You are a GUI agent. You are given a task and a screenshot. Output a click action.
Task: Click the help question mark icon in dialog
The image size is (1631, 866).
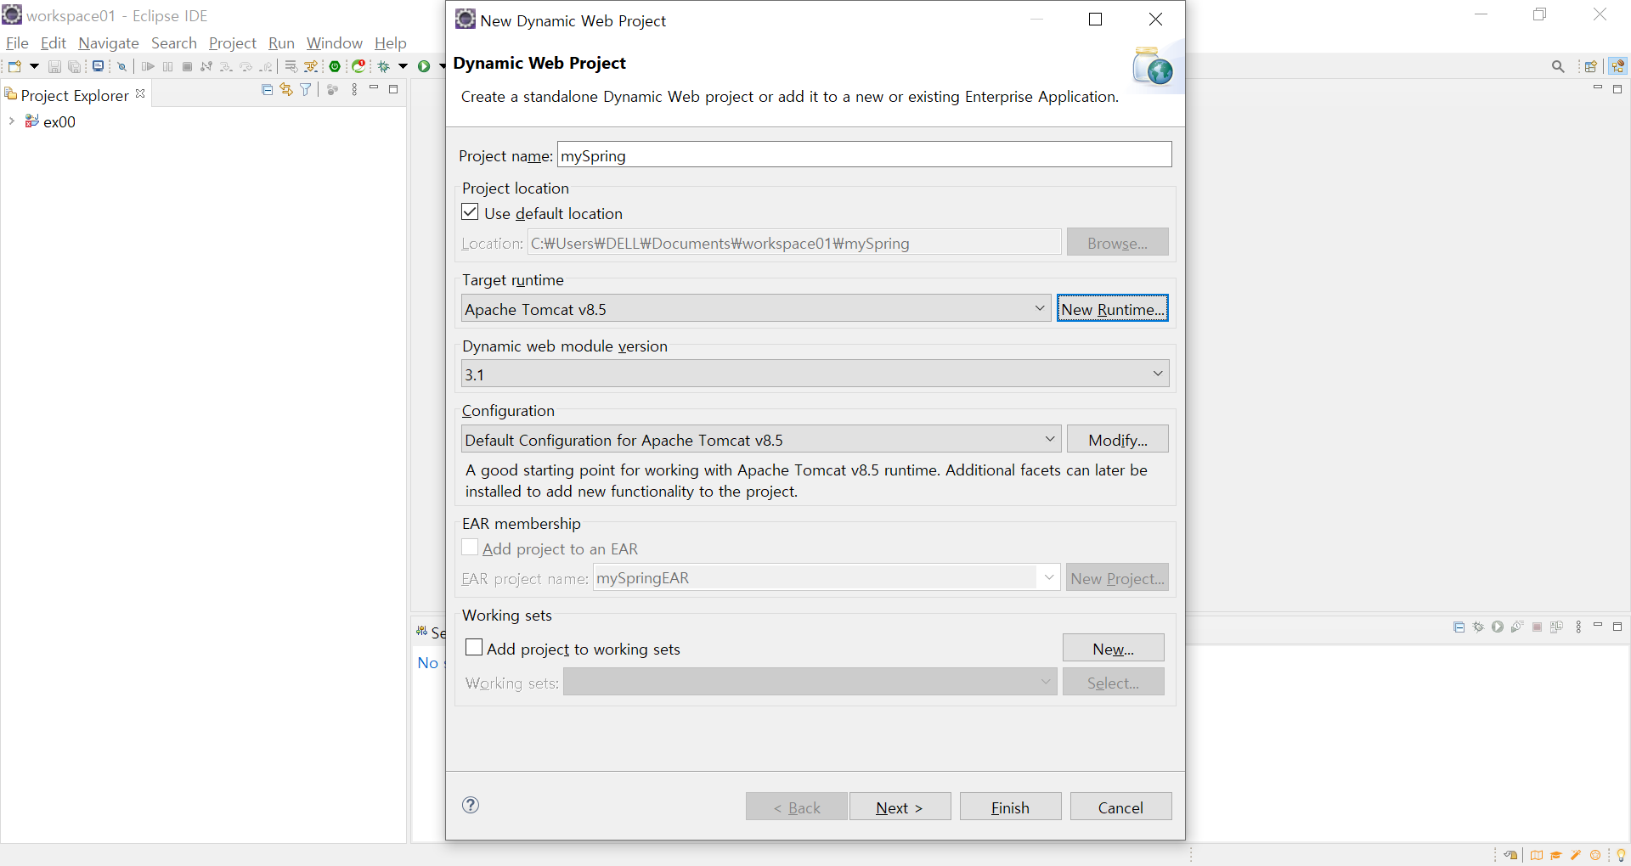[471, 805]
